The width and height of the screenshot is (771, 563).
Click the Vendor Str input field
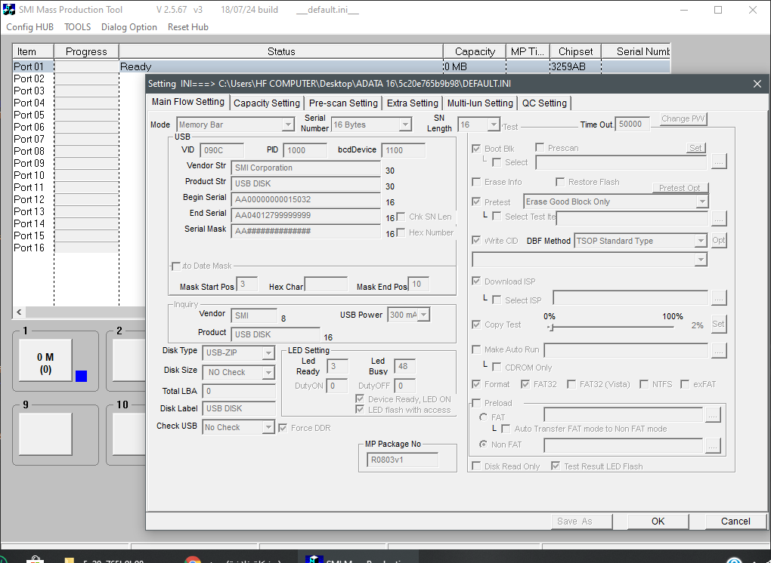pyautogui.click(x=305, y=168)
